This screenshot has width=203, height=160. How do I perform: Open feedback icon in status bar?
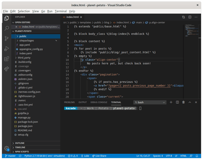[191, 156]
